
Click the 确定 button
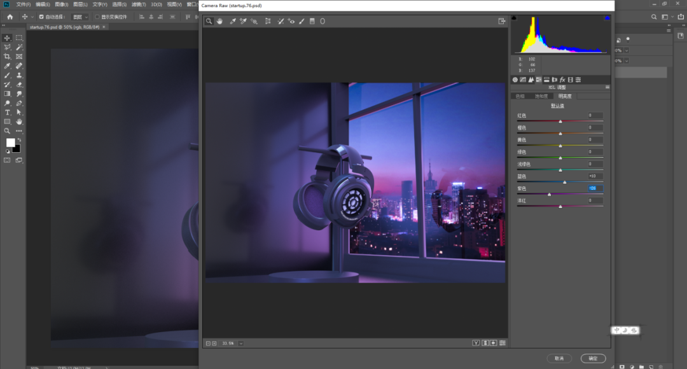(593, 358)
